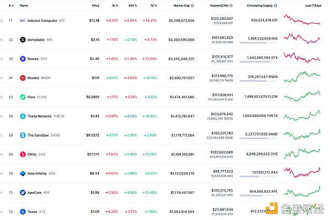Click the Theta Network logo icon
The height and width of the screenshot is (220, 330).
tap(23, 116)
